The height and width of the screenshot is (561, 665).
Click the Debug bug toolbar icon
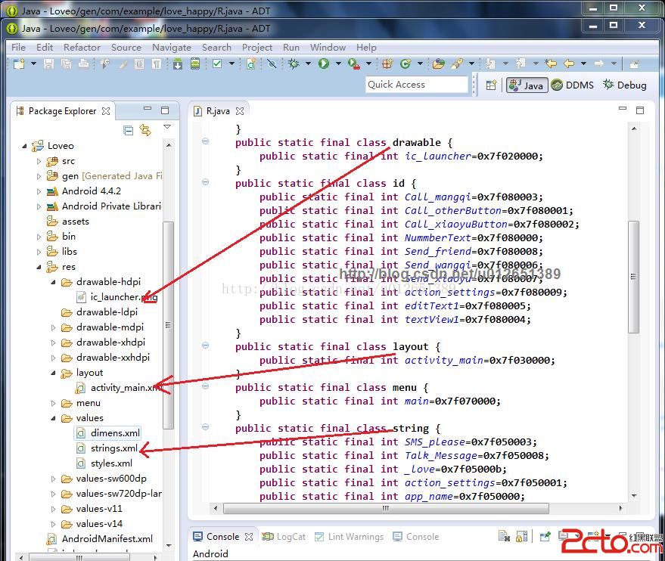[294, 64]
